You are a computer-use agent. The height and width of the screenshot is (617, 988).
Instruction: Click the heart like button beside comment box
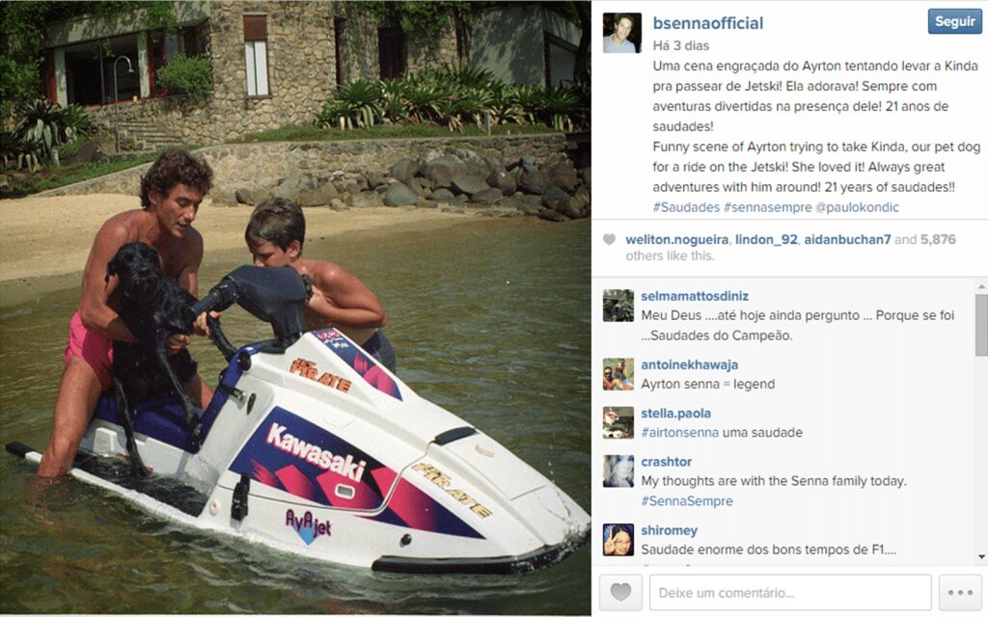[620, 593]
